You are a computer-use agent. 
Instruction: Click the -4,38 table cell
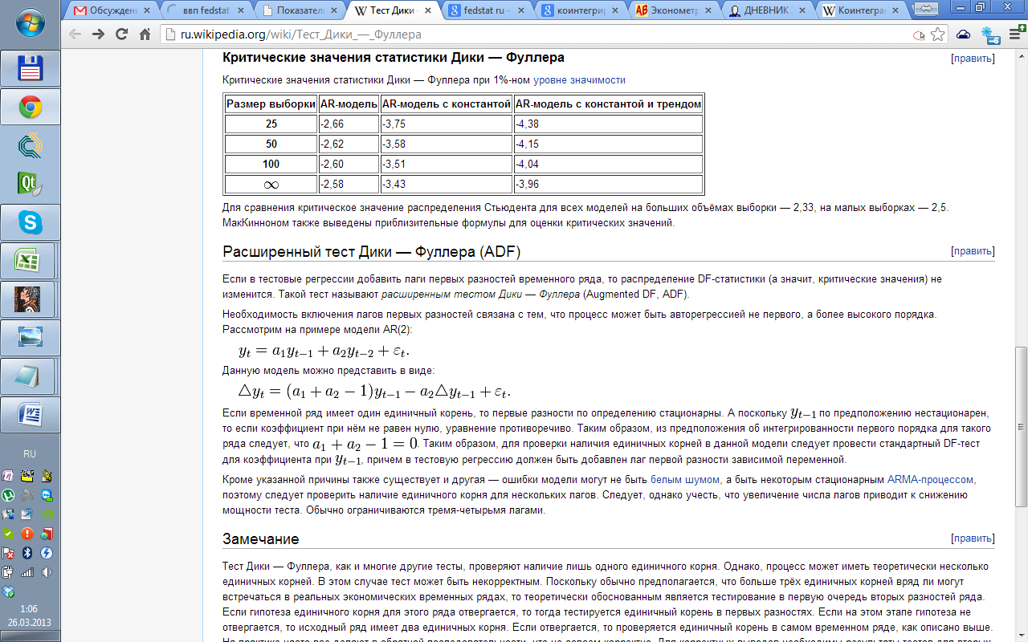(x=608, y=124)
